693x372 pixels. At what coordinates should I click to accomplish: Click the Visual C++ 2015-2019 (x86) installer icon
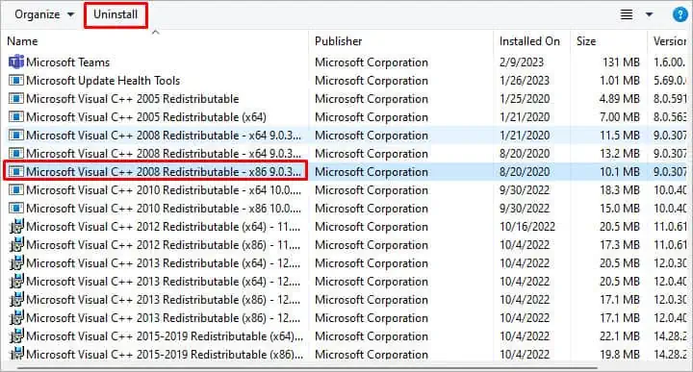(16, 354)
